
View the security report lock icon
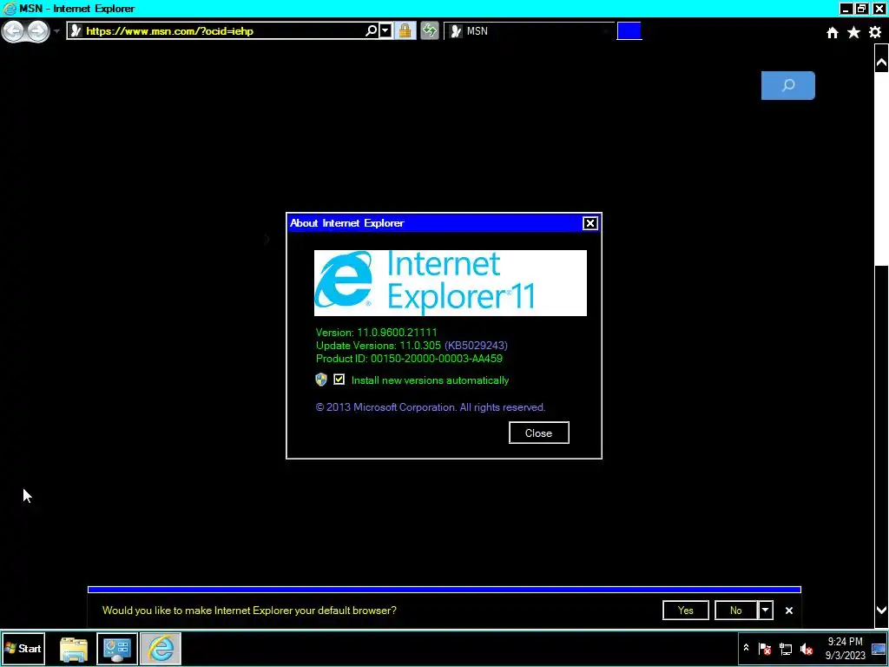pyautogui.click(x=405, y=30)
